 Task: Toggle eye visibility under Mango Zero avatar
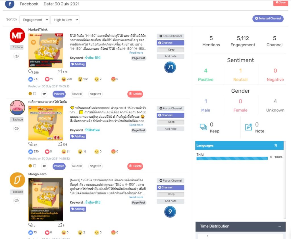(17, 201)
